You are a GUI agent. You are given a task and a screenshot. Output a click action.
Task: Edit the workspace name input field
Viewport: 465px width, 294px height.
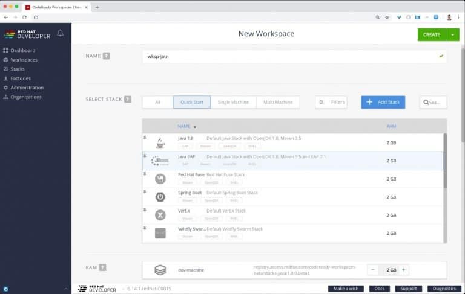click(294, 56)
